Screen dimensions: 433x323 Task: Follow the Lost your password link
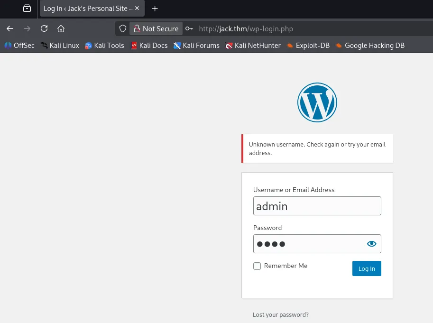[281, 314]
